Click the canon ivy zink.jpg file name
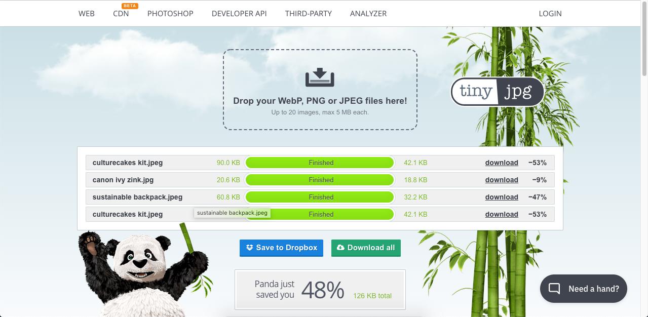The height and width of the screenshot is (317, 648). (x=123, y=180)
